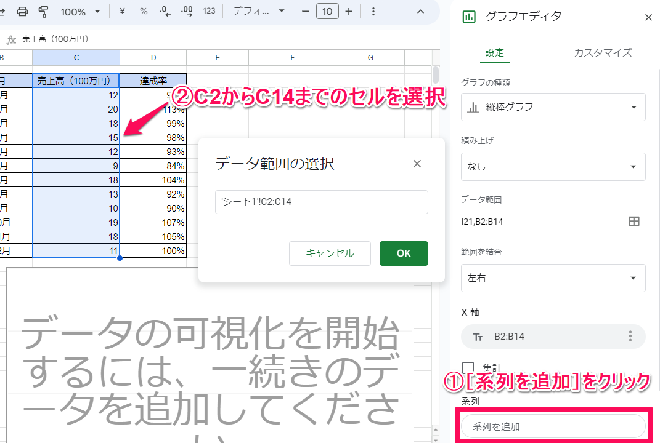Image resolution: width=660 pixels, height=443 pixels.
Task: Click the cell with value 13
Action: click(76, 194)
